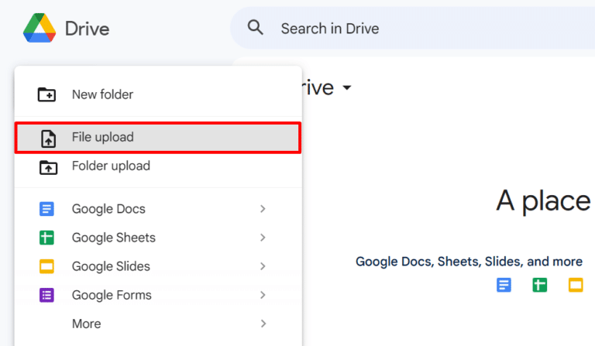Screen dimensions: 595x346
Task: Click the Folder upload icon
Action: tap(47, 166)
